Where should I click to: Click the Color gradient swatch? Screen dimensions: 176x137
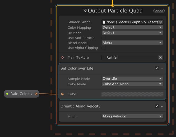click(x=132, y=94)
